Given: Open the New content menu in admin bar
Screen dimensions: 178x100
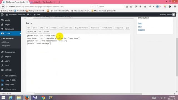Looking at the screenshot, I should 37,14.
